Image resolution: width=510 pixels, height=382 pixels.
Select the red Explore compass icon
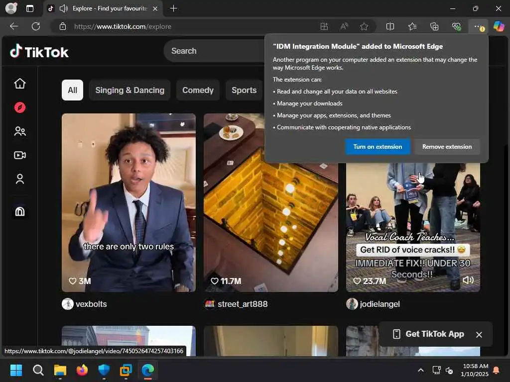20,107
